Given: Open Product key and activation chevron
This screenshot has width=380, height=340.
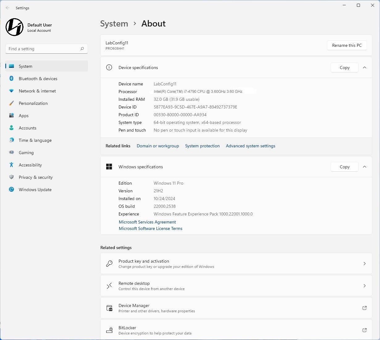Looking at the screenshot, I should pyautogui.click(x=365, y=264).
